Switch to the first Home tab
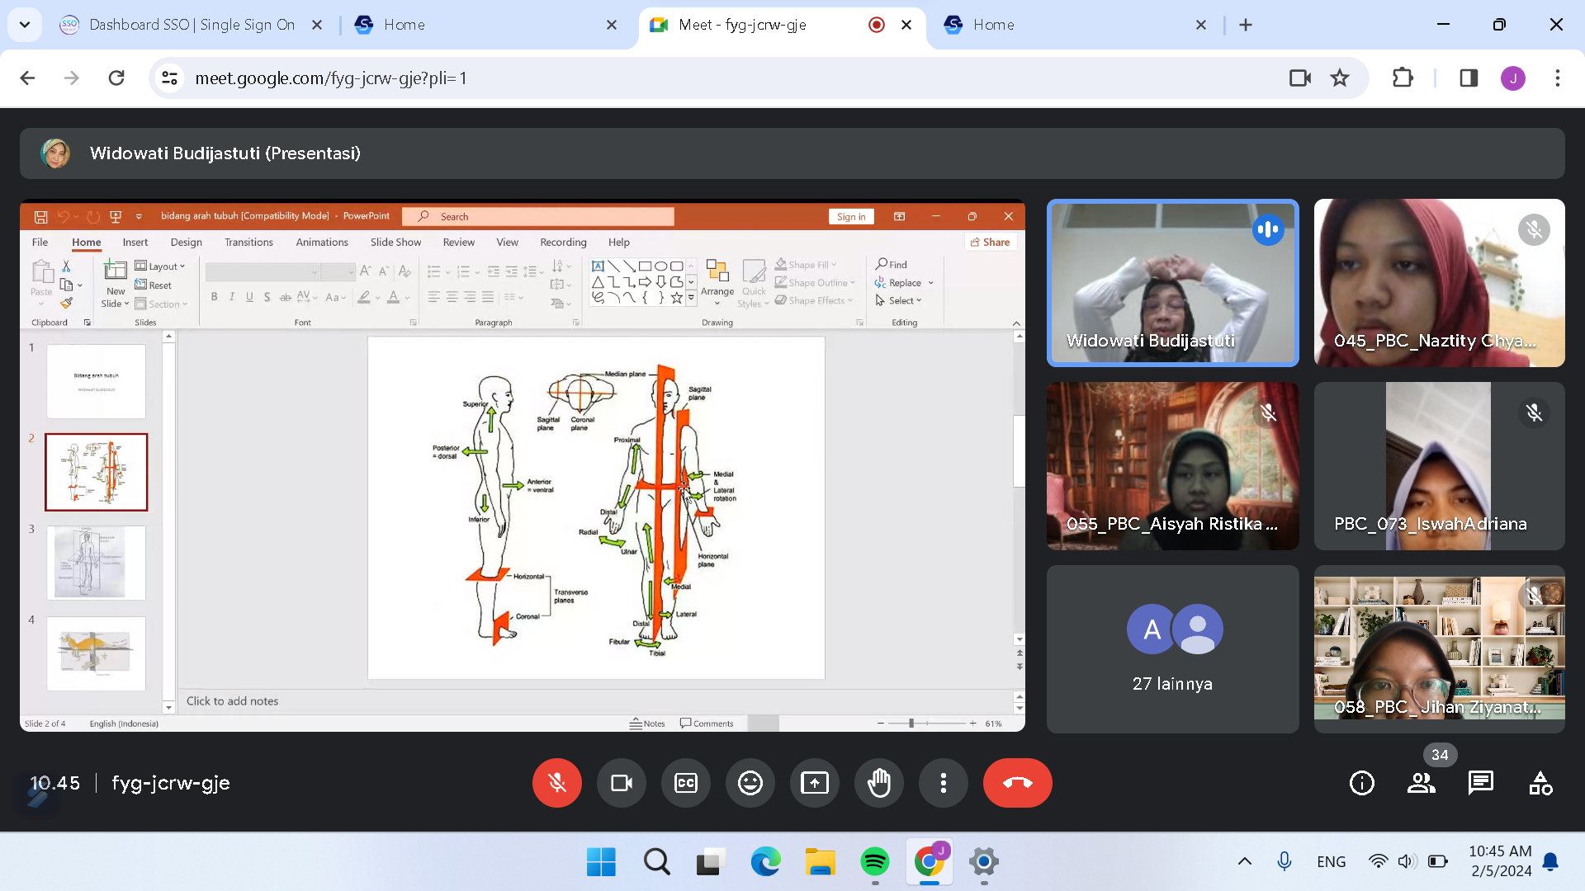This screenshot has width=1585, height=891. (x=487, y=25)
